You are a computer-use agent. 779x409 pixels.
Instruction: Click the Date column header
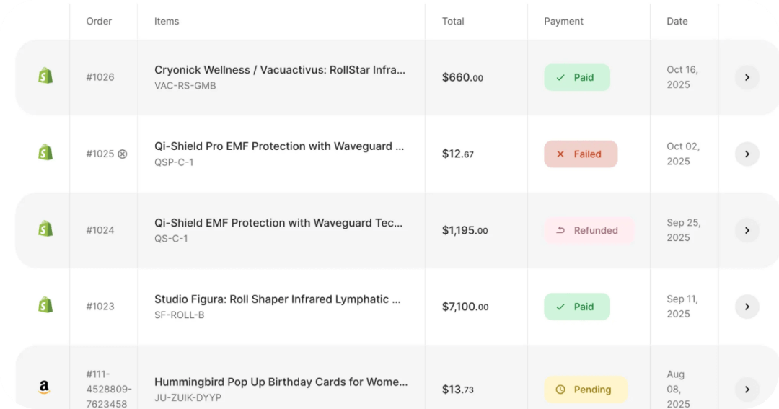point(677,21)
